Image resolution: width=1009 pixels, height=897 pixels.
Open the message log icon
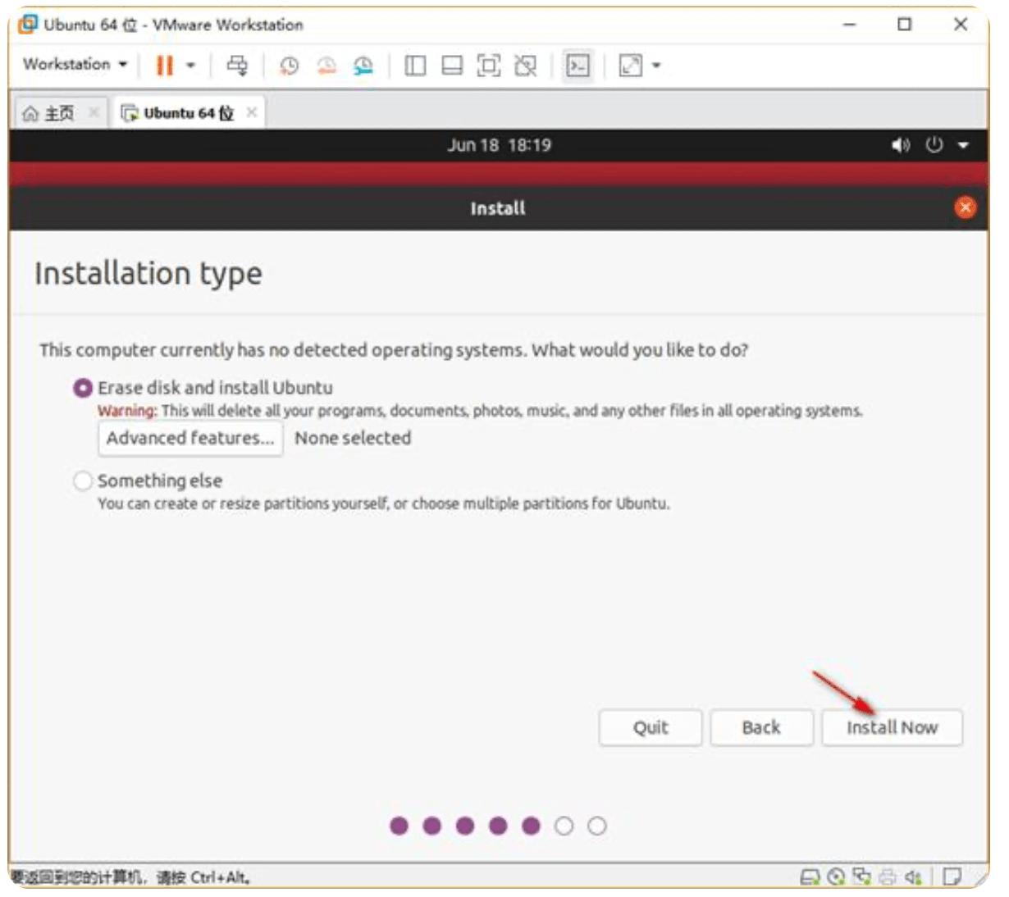(952, 877)
